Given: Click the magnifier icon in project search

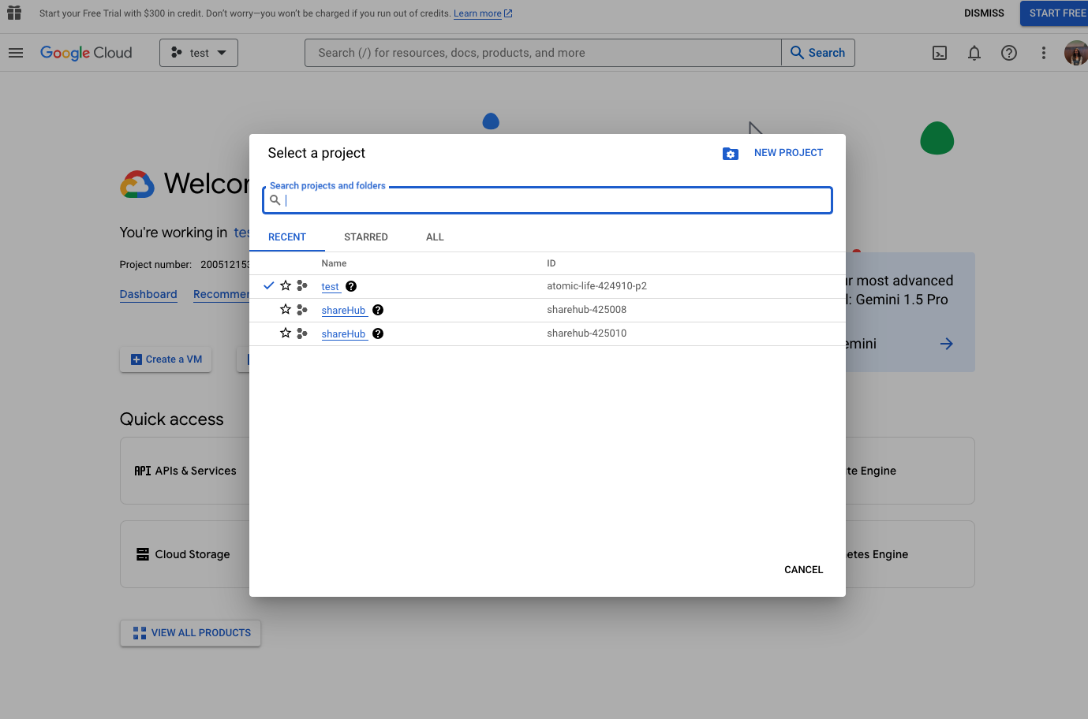Looking at the screenshot, I should 275,200.
